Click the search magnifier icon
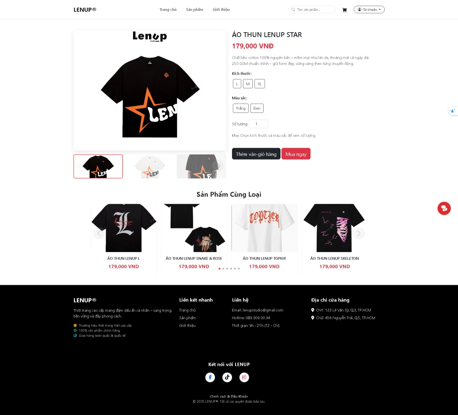458x415 pixels. coord(293,10)
